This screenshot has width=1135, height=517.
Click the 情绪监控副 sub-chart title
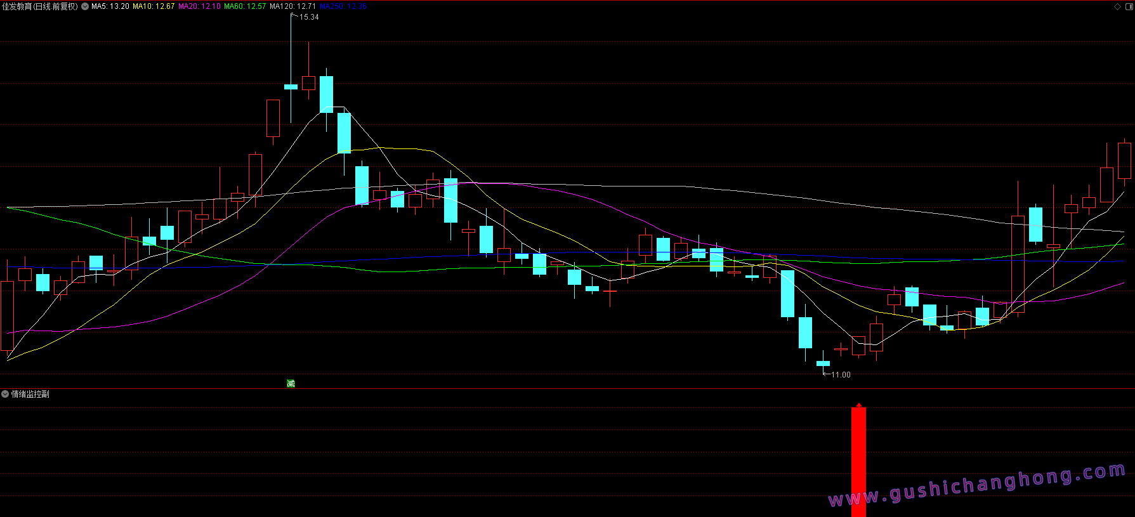coord(30,394)
